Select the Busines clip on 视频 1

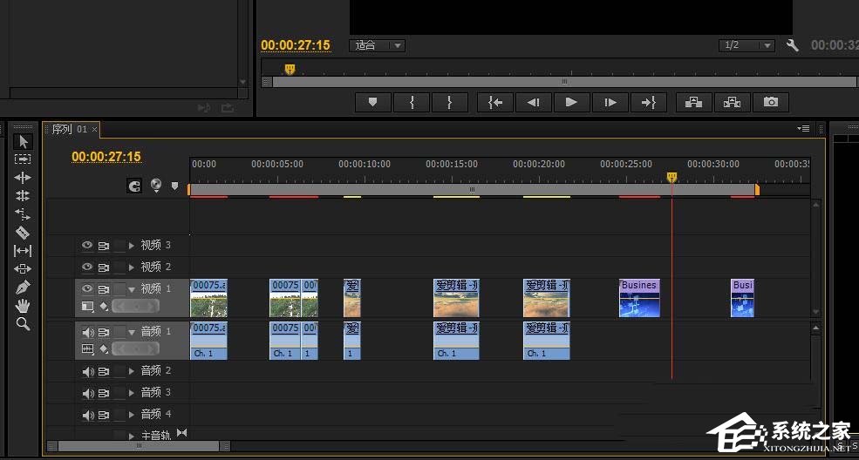click(x=639, y=298)
